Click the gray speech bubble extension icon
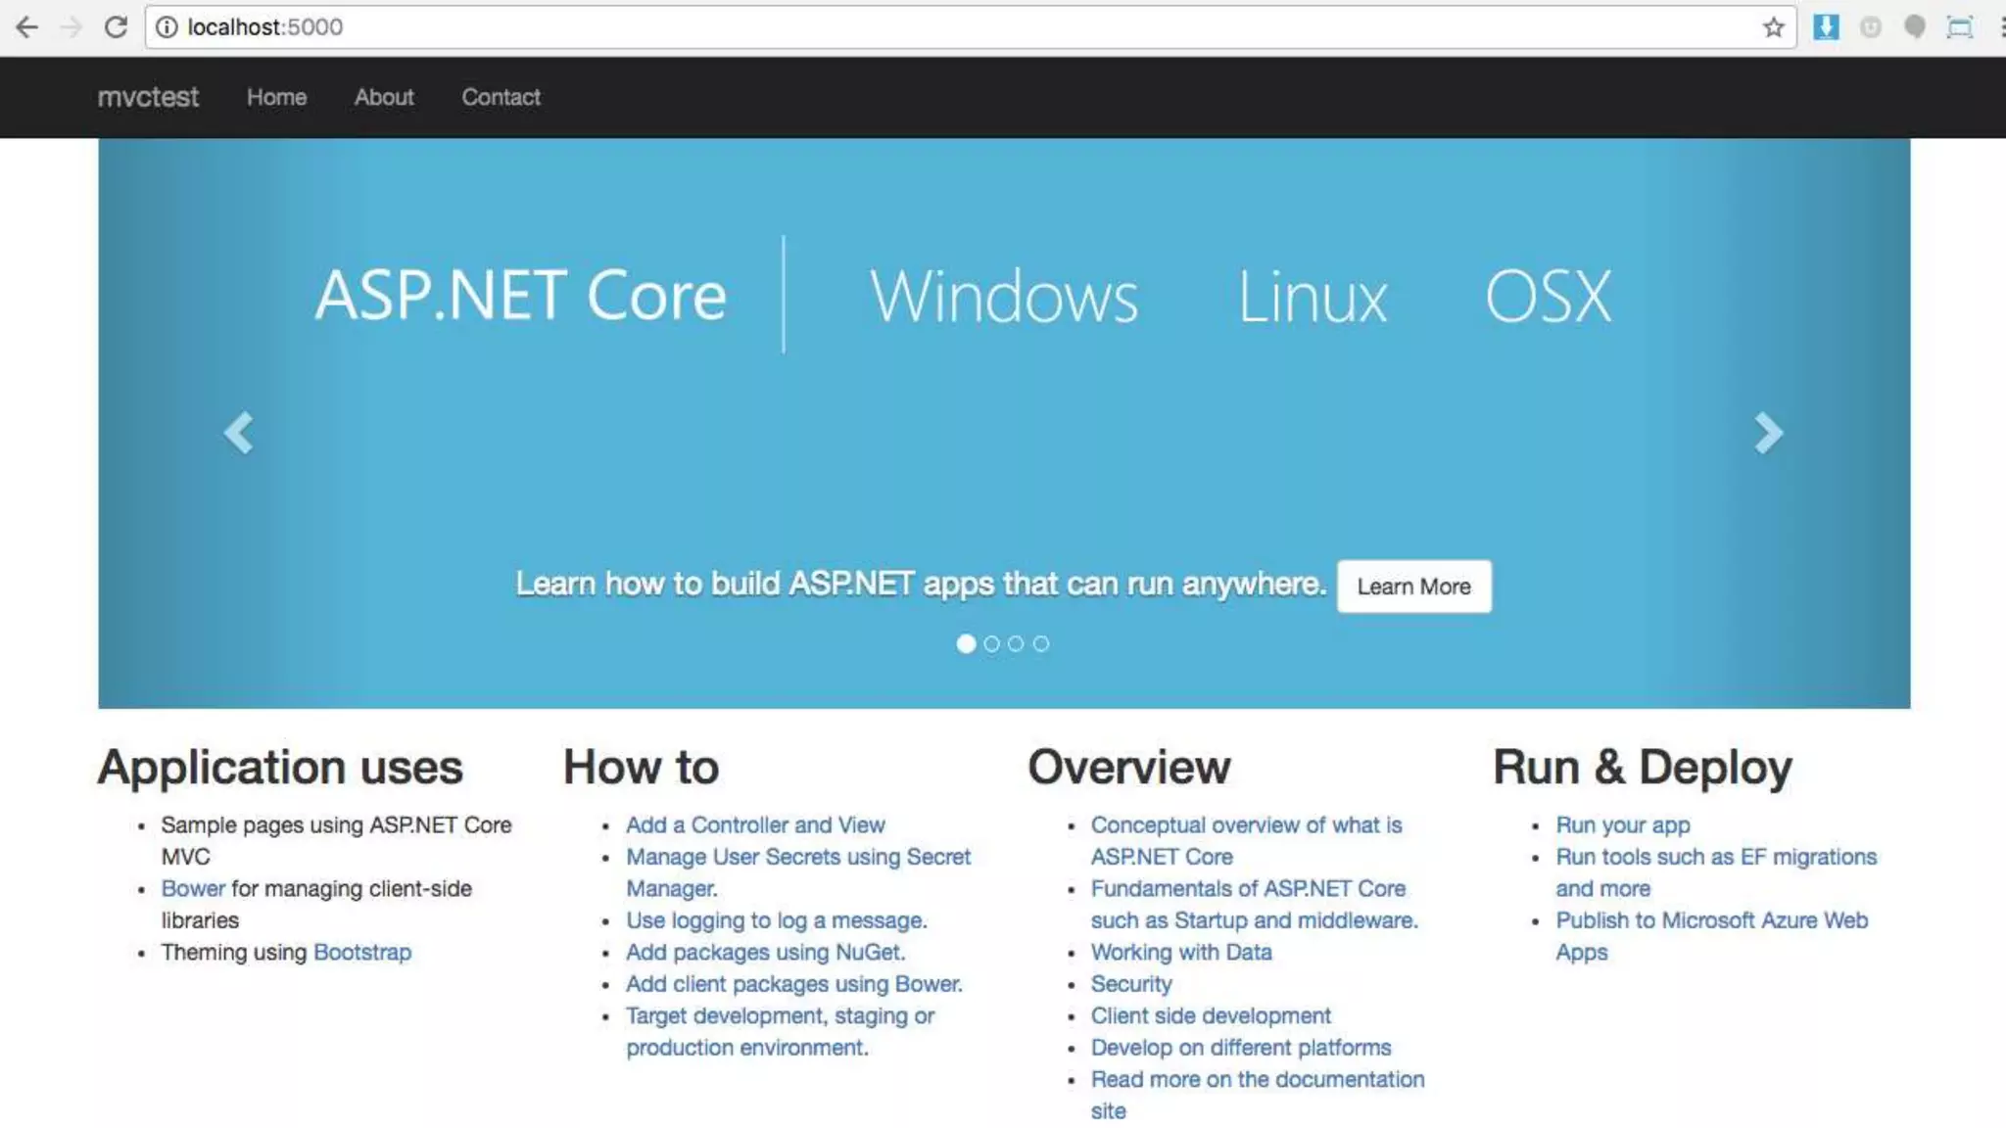 pos(1914,27)
